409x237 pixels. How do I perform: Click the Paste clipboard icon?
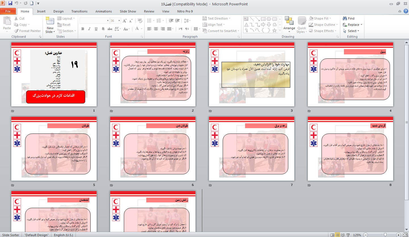click(7, 21)
